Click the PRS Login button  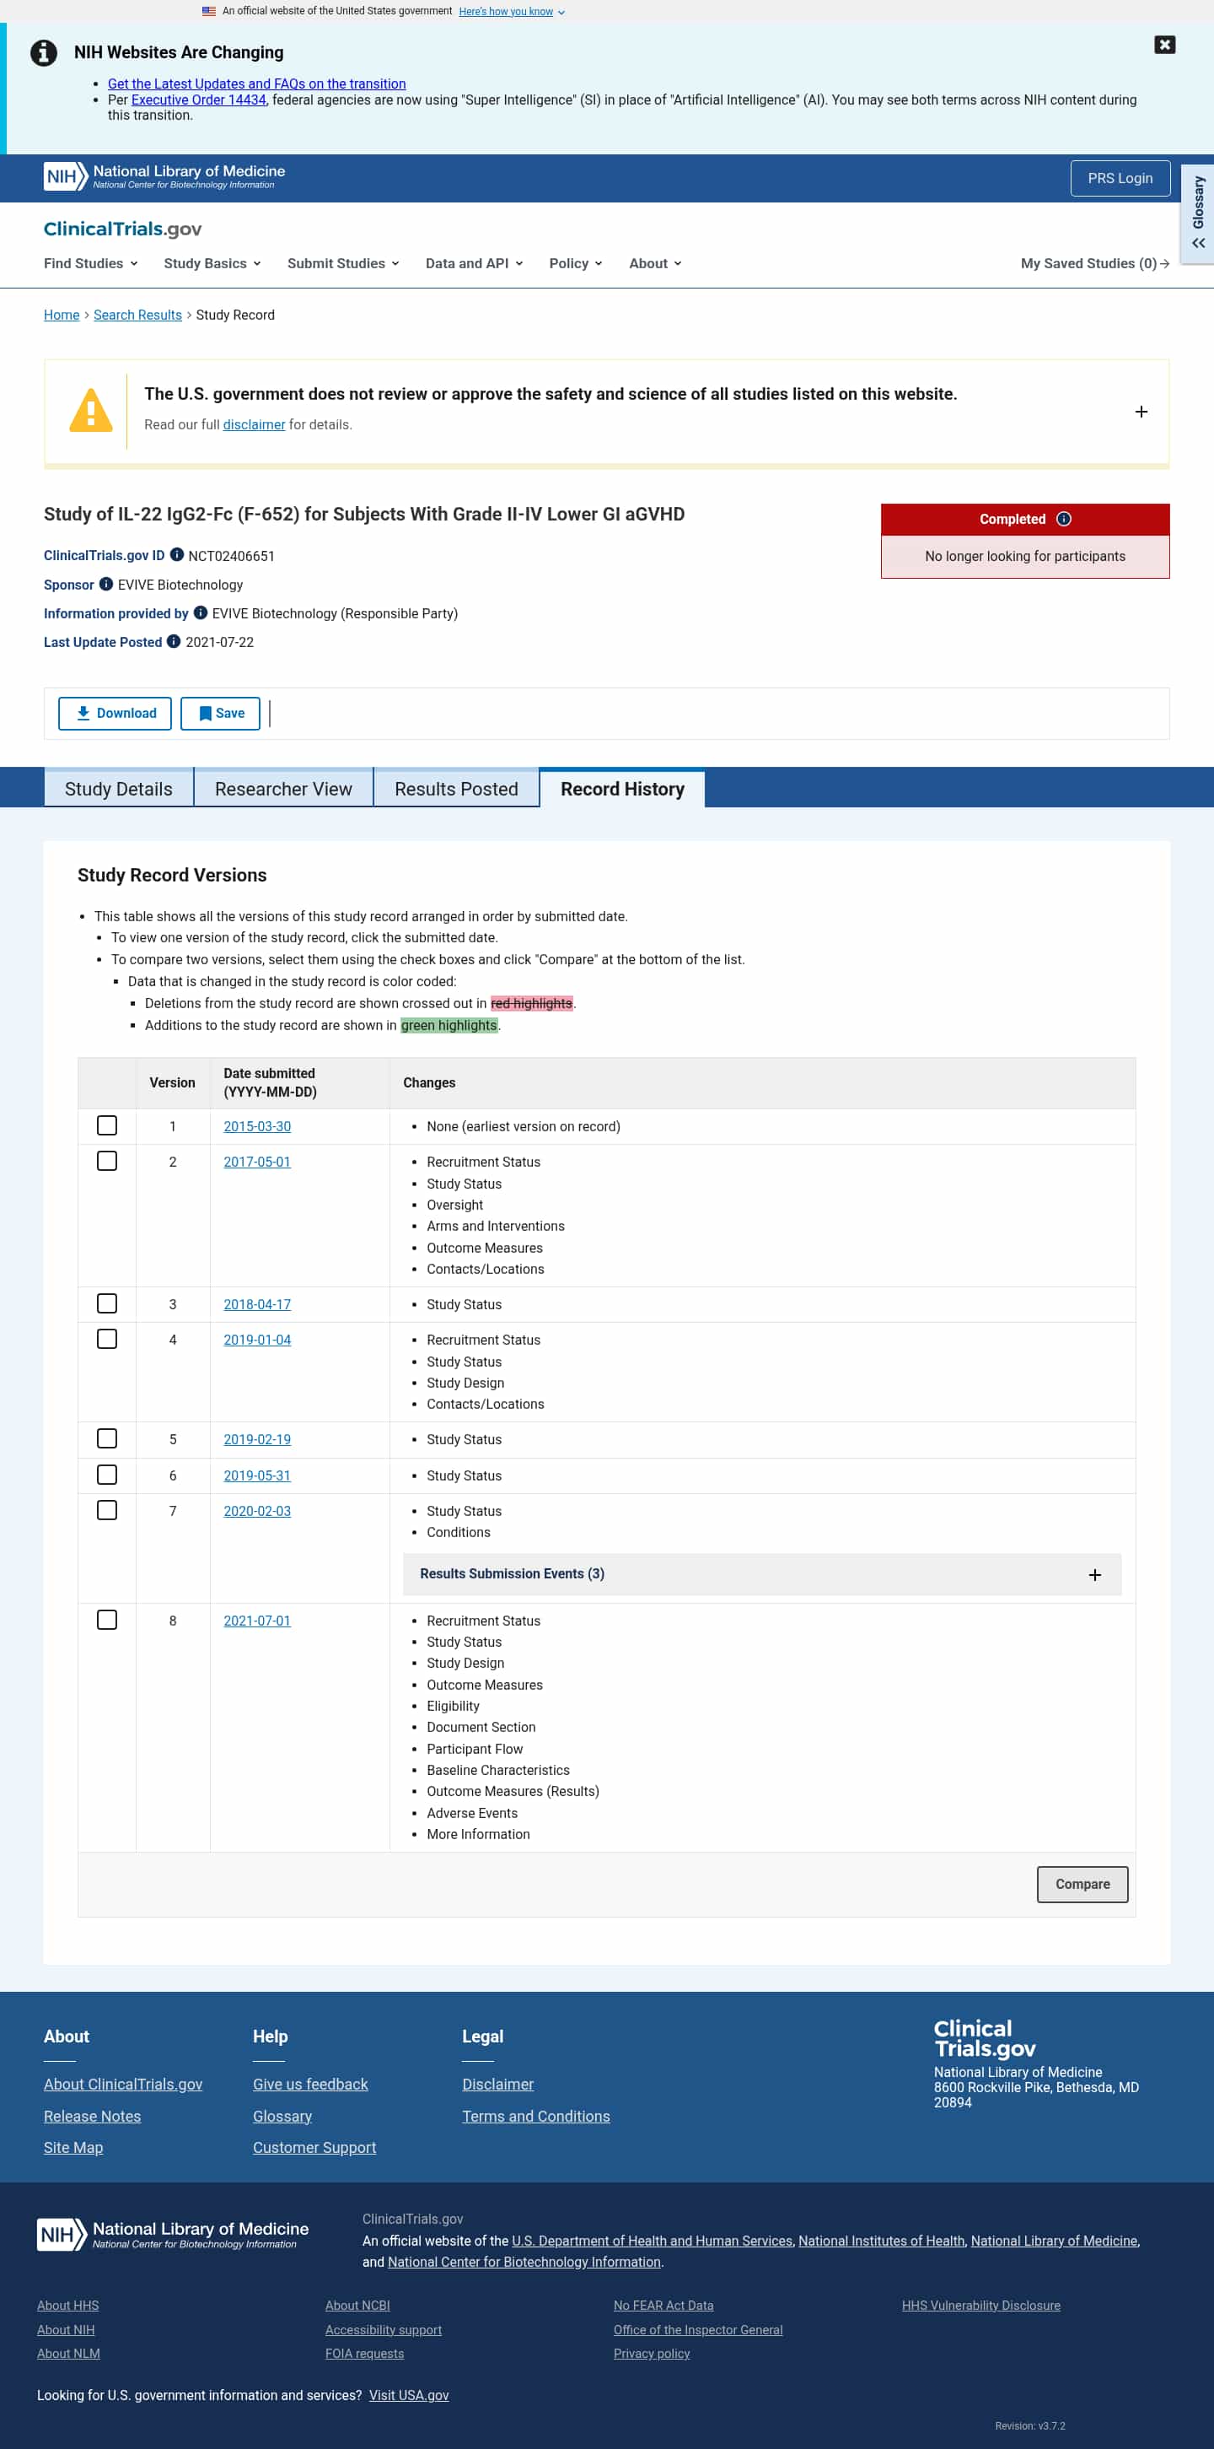[x=1120, y=178]
